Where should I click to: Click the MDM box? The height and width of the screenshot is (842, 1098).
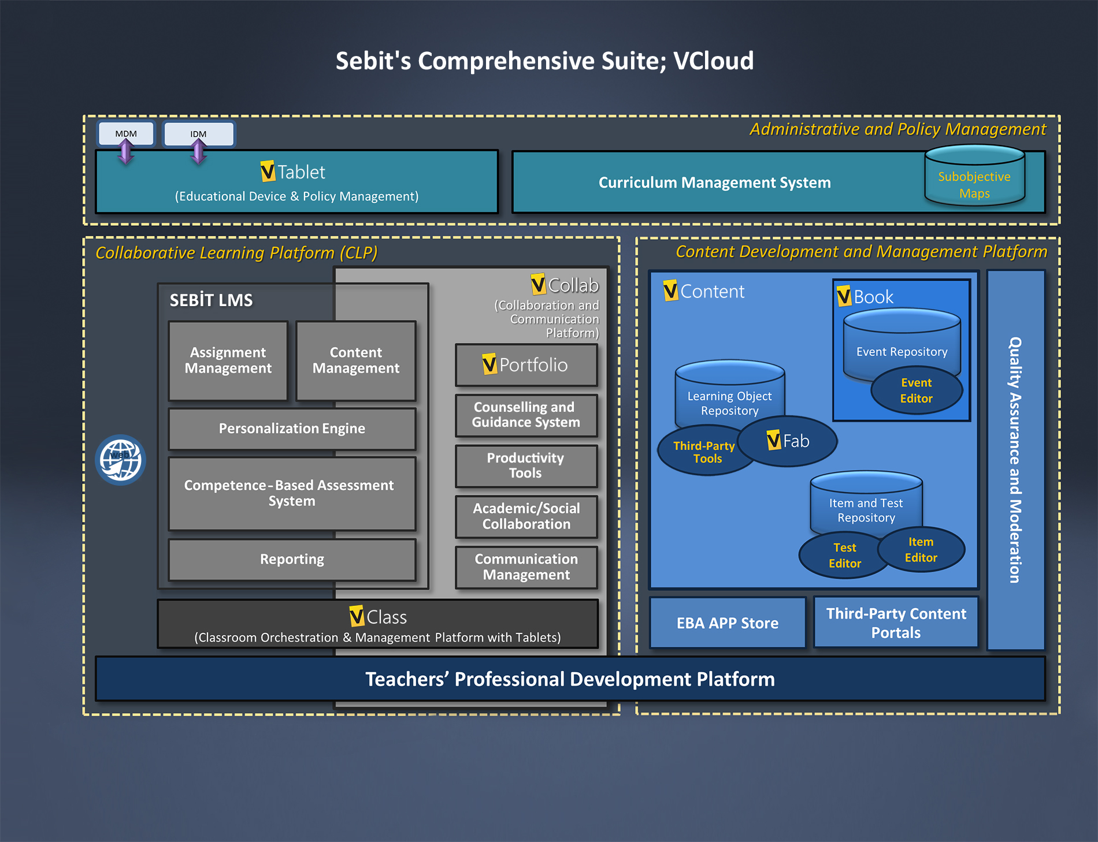coord(126,133)
